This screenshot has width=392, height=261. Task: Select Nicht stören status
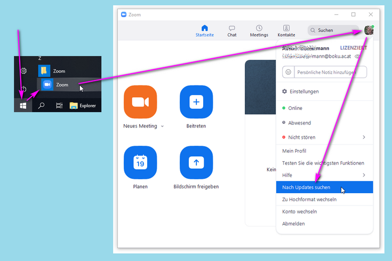point(324,137)
